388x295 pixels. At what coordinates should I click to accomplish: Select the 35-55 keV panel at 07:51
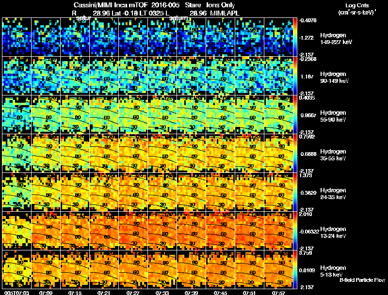[249, 154]
